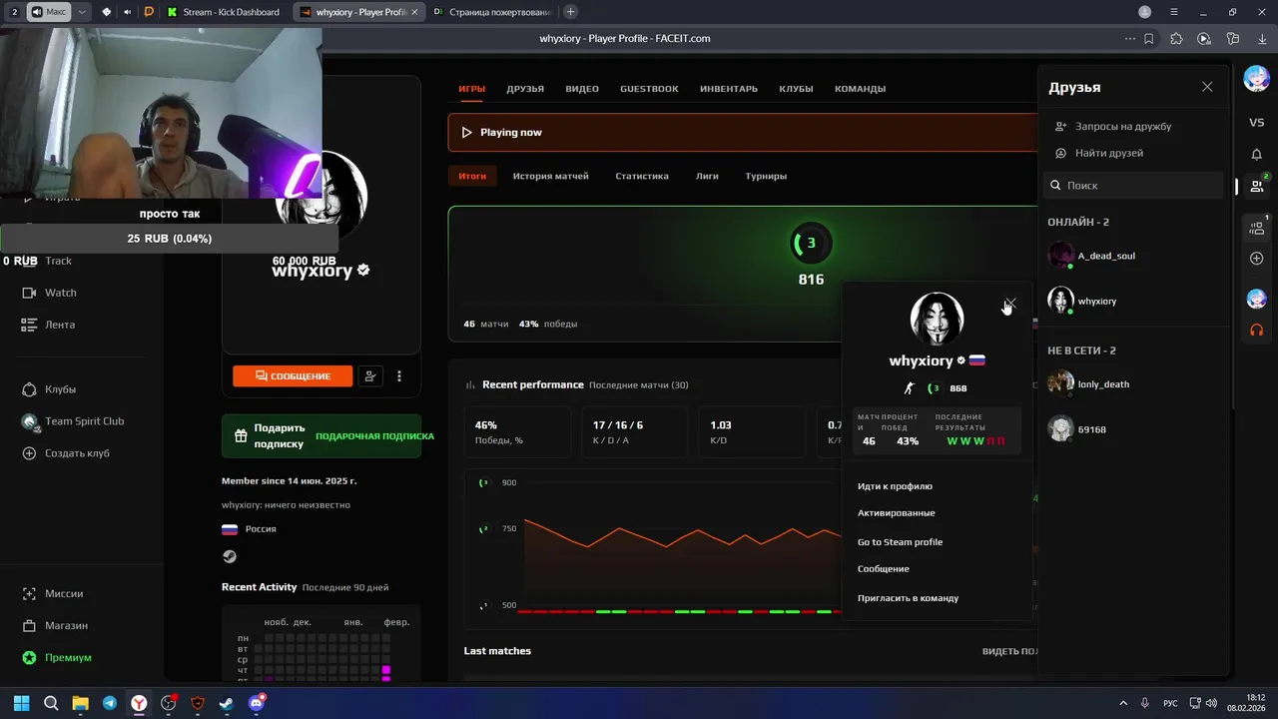Open Watch in the left sidebar
1278x719 pixels.
(x=60, y=293)
